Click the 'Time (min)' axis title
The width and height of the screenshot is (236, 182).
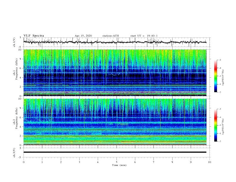(x=119, y=165)
